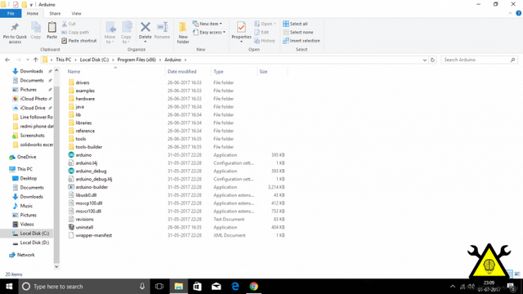Open the Help question mark icon
523x294 pixels.
(518, 13)
